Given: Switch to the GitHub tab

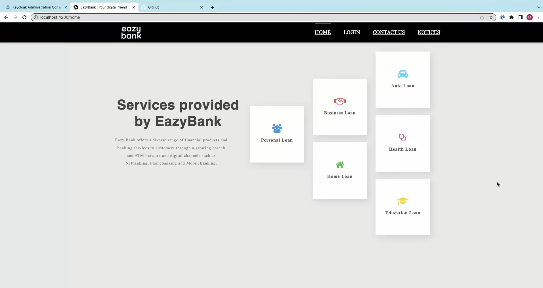Looking at the screenshot, I should click(170, 7).
